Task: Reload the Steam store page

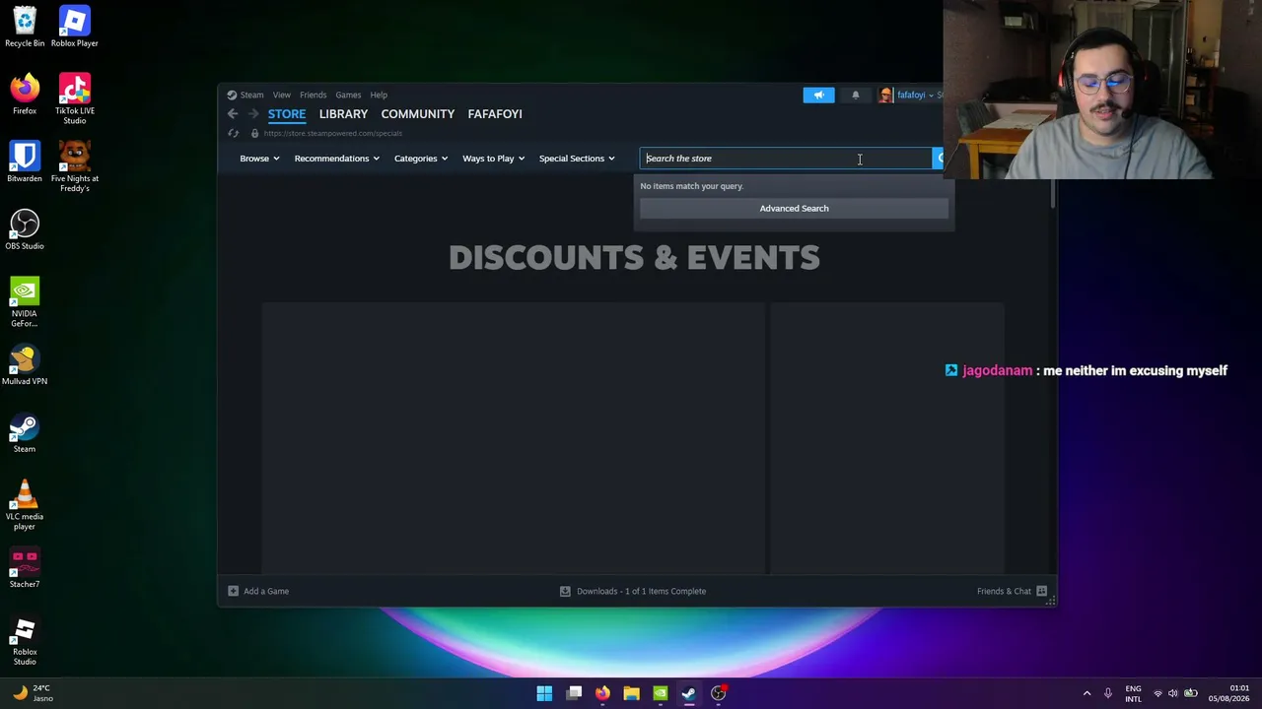Action: click(x=234, y=133)
